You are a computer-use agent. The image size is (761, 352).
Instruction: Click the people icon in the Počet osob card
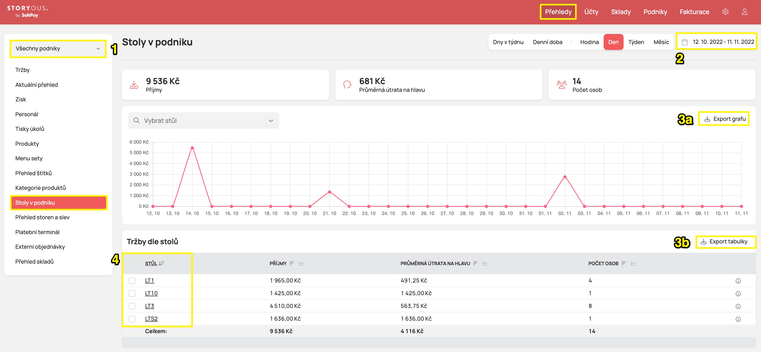[x=561, y=85]
